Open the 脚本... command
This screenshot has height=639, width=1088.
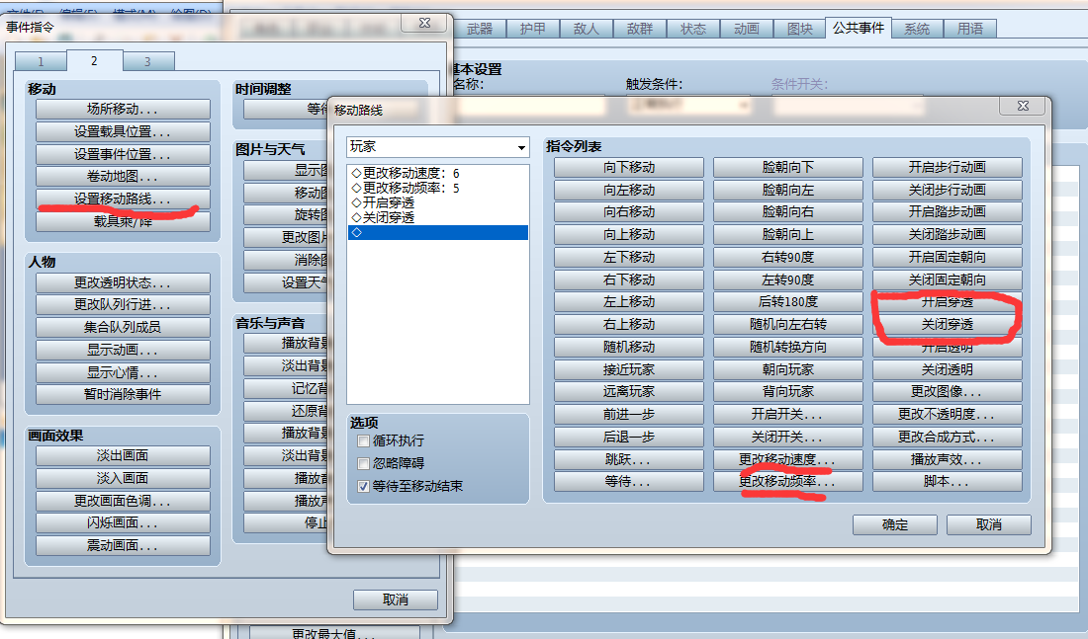(948, 481)
